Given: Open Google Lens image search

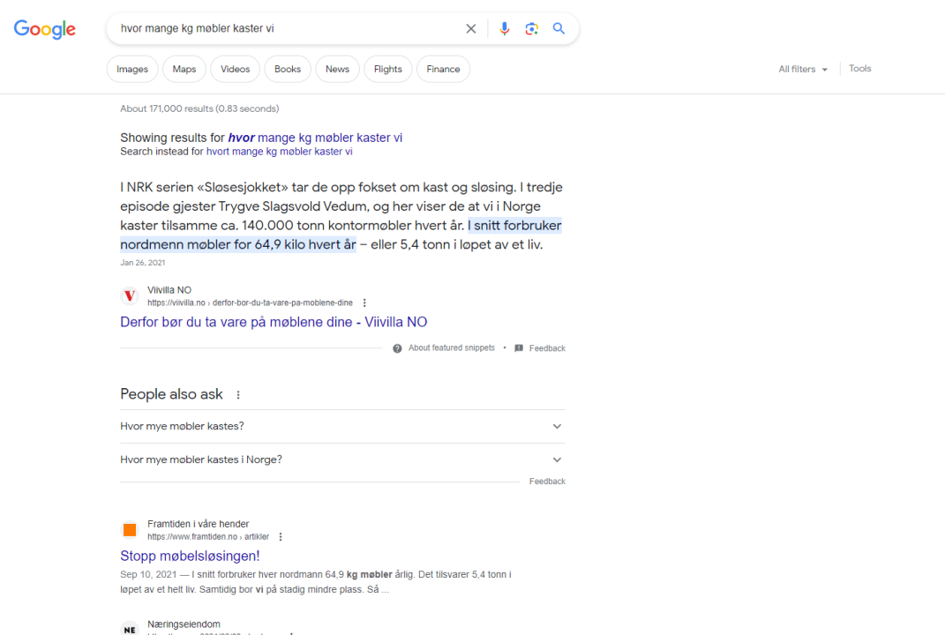Looking at the screenshot, I should (x=531, y=28).
